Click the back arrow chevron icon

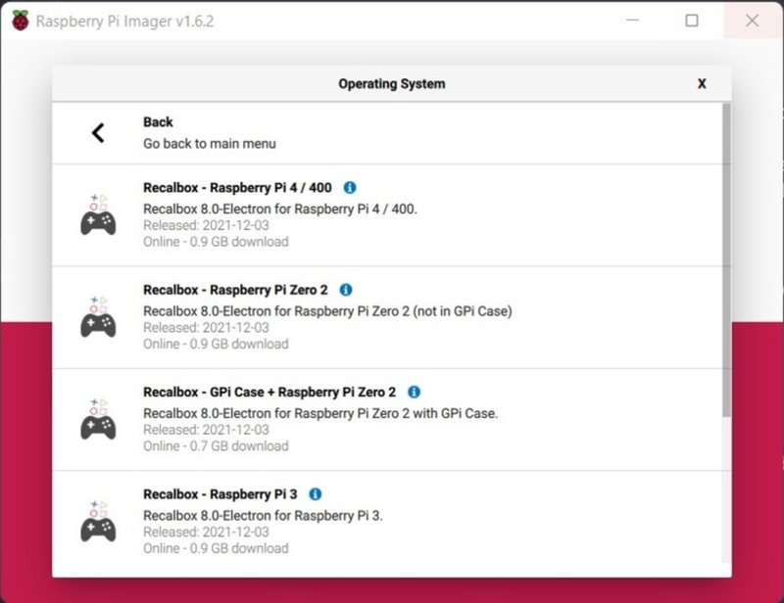pyautogui.click(x=98, y=133)
